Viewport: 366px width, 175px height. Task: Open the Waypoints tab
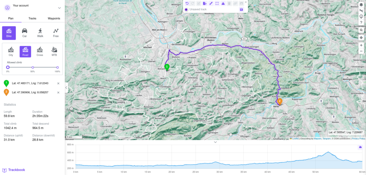(54, 19)
